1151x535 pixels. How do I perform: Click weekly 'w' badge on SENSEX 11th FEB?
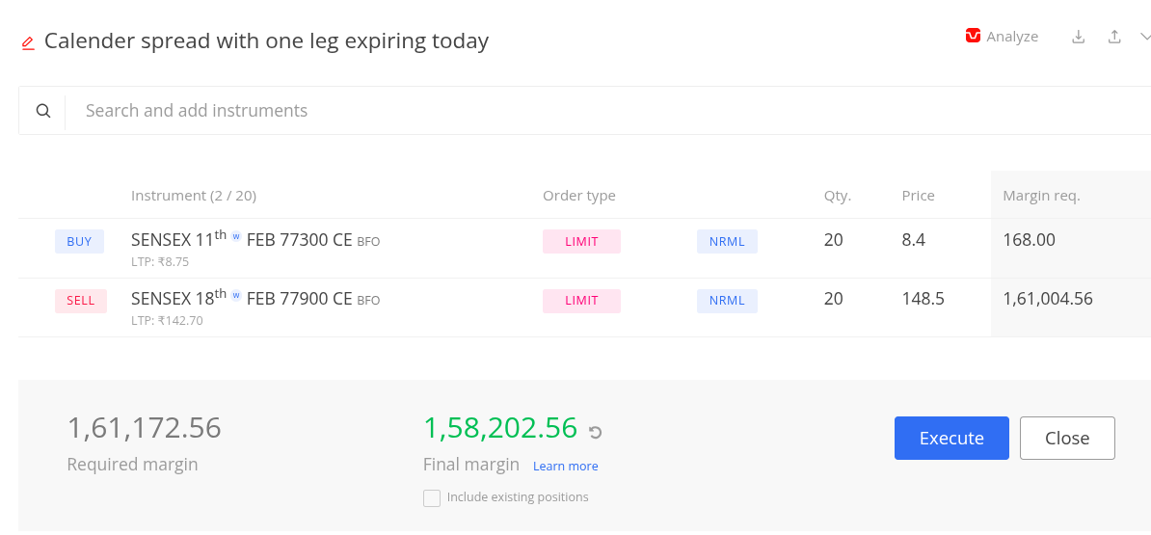[235, 236]
